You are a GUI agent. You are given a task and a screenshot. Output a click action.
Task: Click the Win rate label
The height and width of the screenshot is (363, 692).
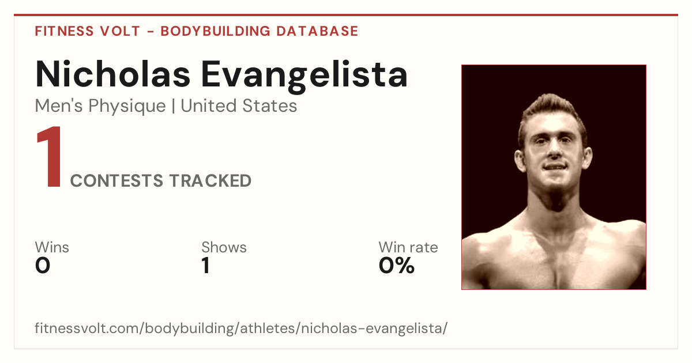coord(408,247)
